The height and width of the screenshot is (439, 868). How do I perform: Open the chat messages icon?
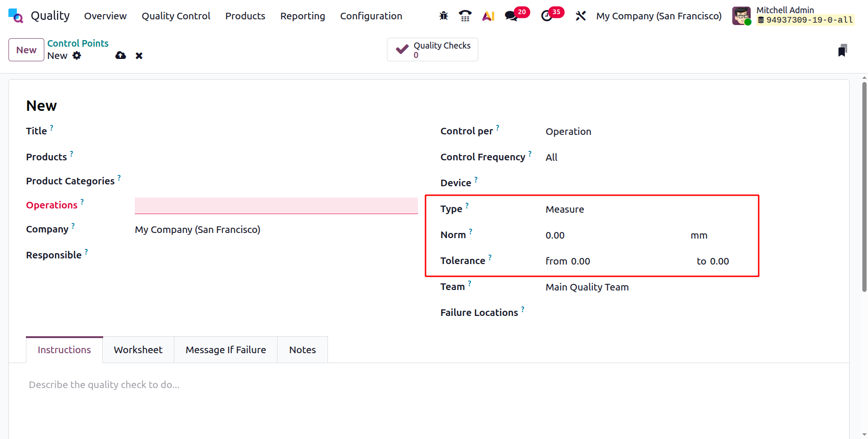coord(511,16)
